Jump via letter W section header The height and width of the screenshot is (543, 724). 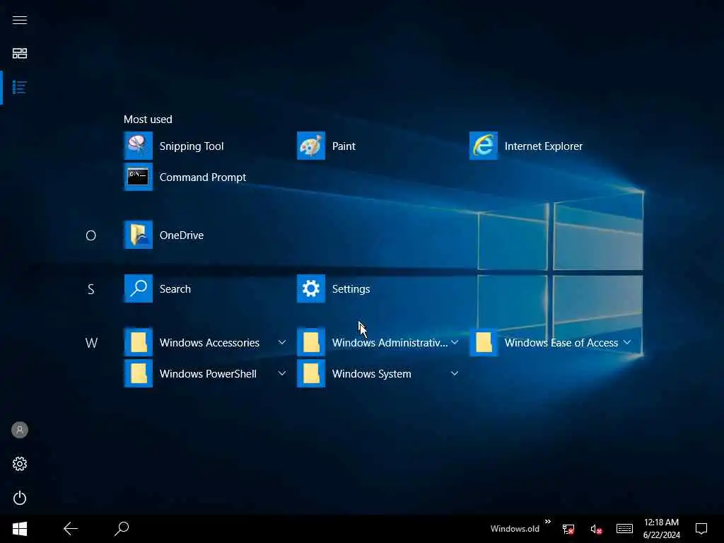click(x=91, y=343)
